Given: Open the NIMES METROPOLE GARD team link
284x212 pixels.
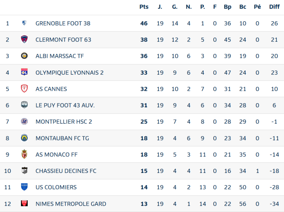Looking at the screenshot, I should (x=71, y=204).
